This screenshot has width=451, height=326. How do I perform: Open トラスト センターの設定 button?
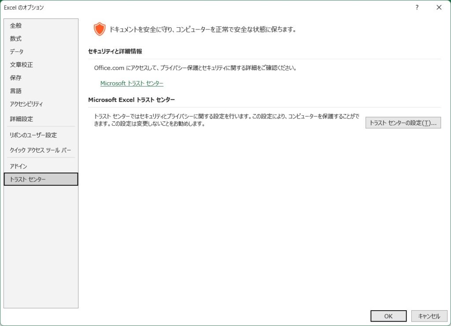(x=403, y=123)
